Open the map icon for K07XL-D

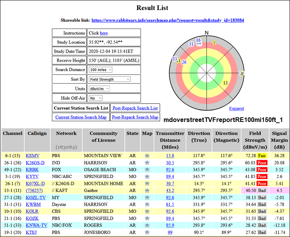[x=147, y=184]
